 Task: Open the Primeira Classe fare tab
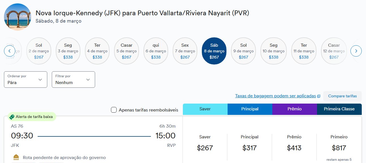pyautogui.click(x=339, y=109)
